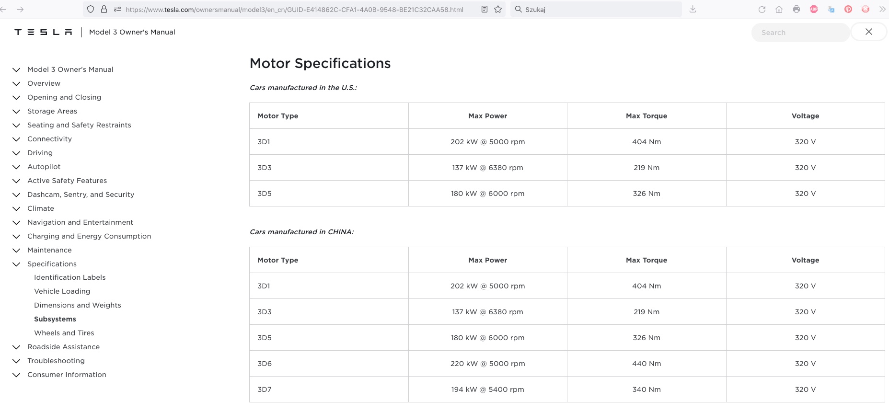Open the downloads arrow icon
The image size is (889, 412).
693,9
